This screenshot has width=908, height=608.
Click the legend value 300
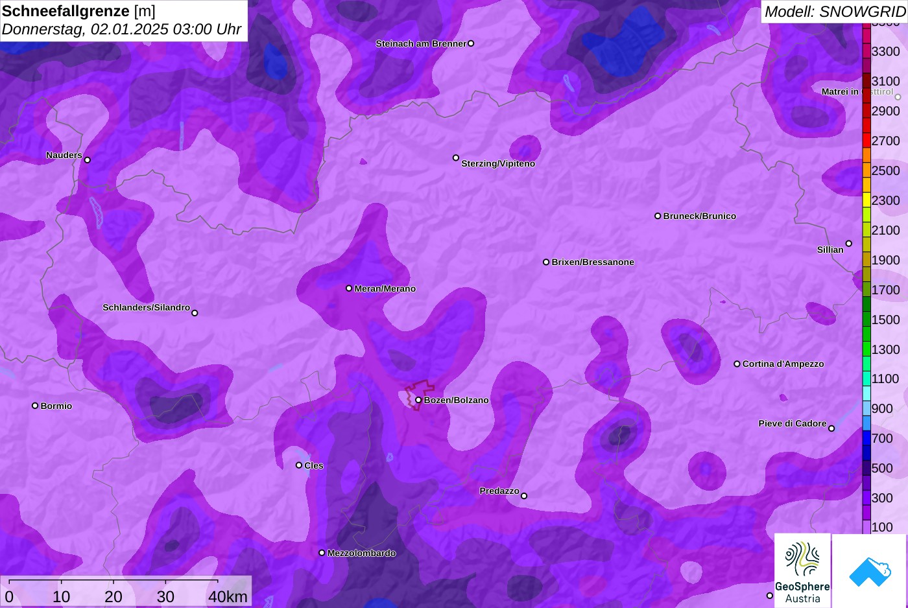[882, 498]
